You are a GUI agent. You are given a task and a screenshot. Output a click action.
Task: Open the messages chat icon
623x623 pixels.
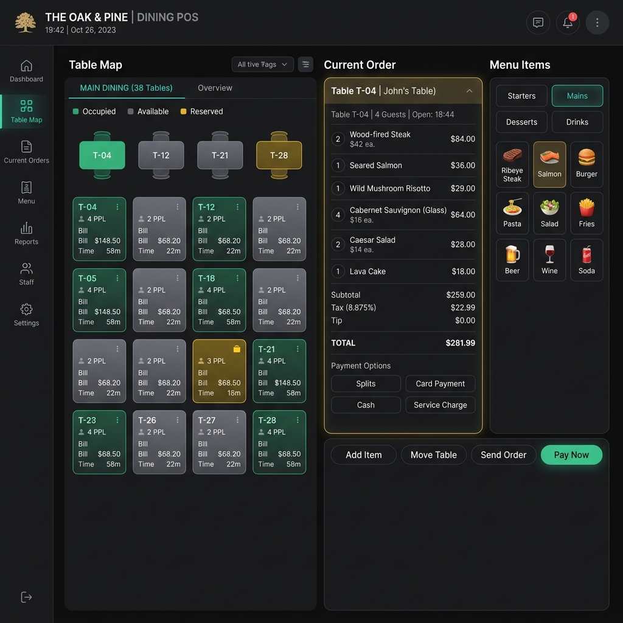point(538,23)
